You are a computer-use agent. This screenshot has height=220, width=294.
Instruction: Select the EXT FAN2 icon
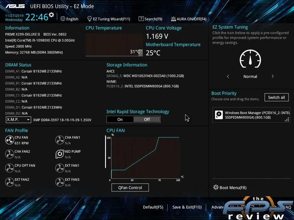[9, 182]
